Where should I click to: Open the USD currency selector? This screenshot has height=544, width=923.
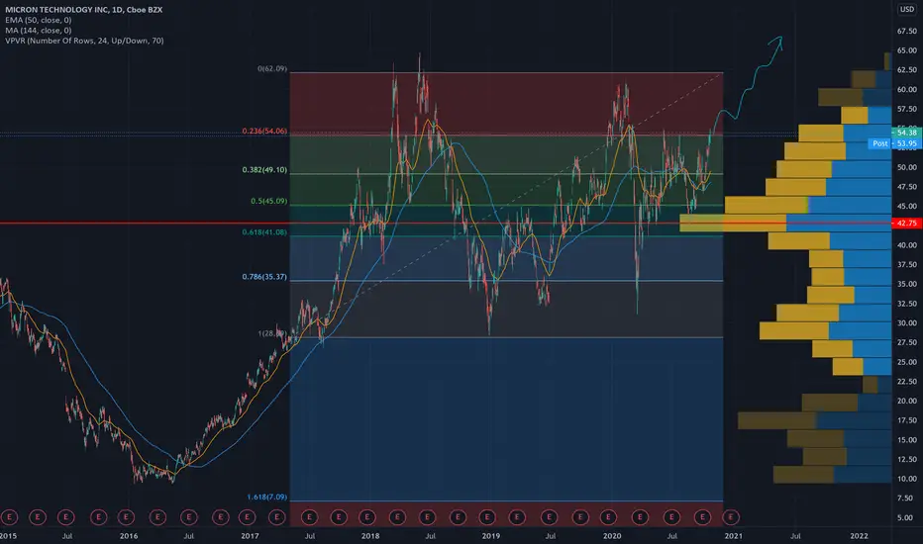[x=907, y=9]
